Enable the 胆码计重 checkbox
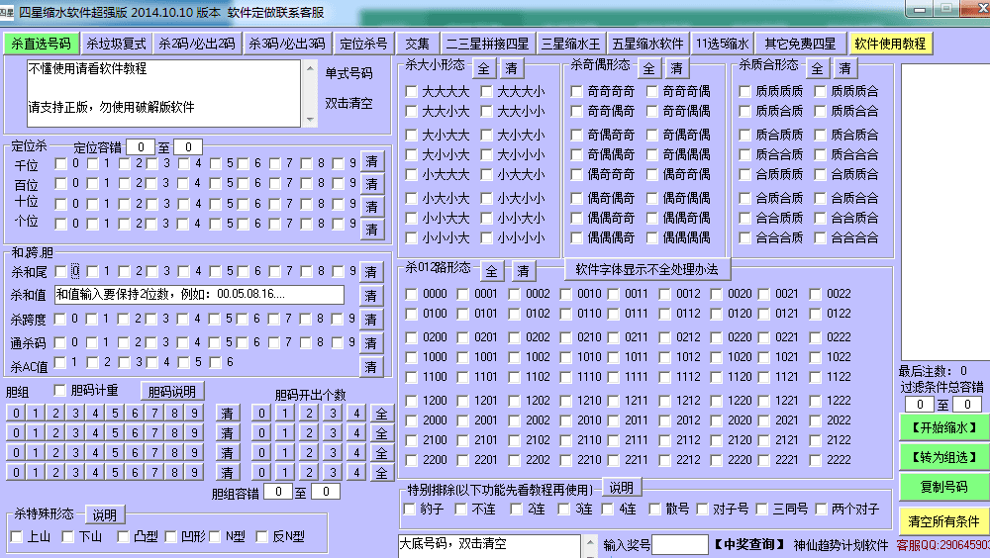This screenshot has width=990, height=558. point(60,390)
